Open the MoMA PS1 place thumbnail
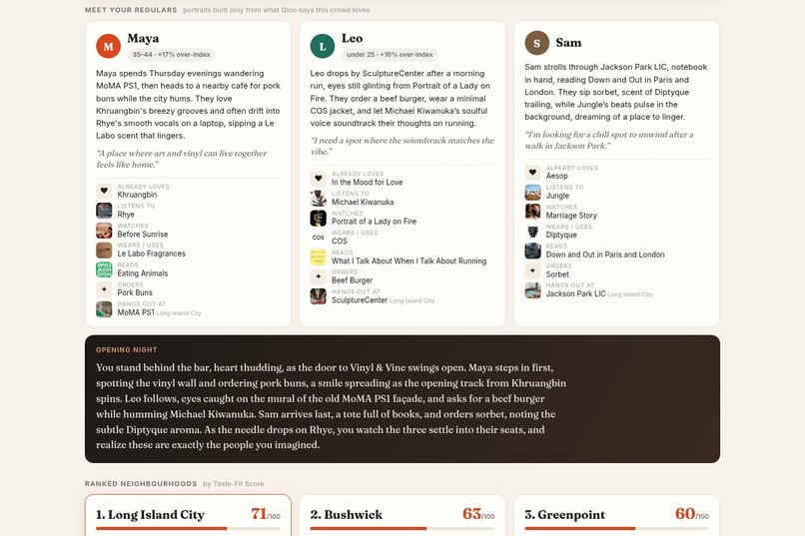The image size is (805, 536). pyautogui.click(x=104, y=308)
